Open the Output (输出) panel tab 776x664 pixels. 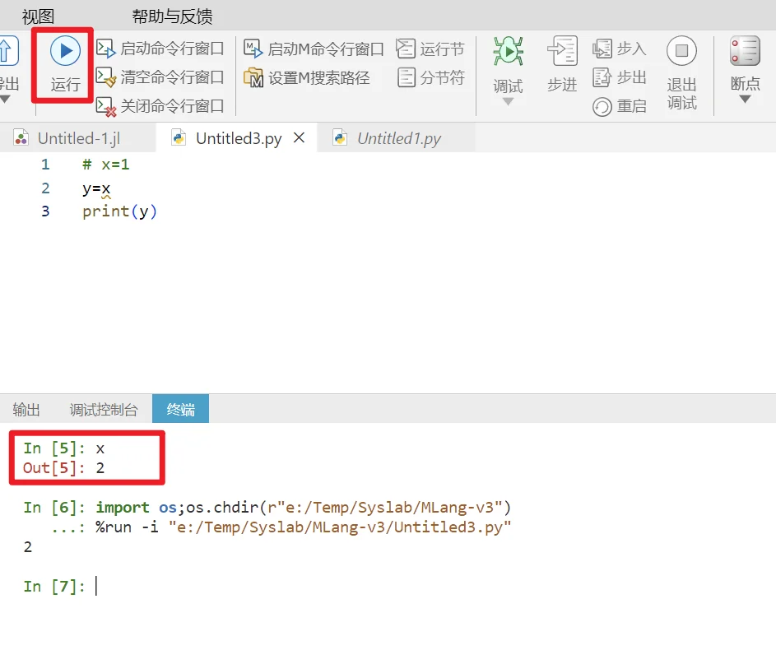coord(26,409)
